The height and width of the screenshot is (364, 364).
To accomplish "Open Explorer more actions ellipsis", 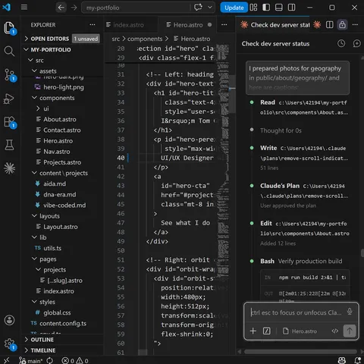I will (93, 25).
